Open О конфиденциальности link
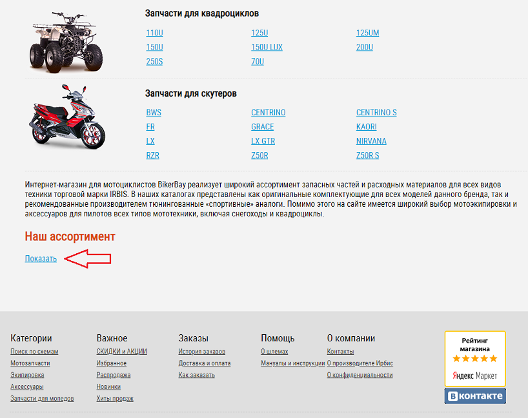Image resolution: width=528 pixels, height=418 pixels. (x=360, y=375)
